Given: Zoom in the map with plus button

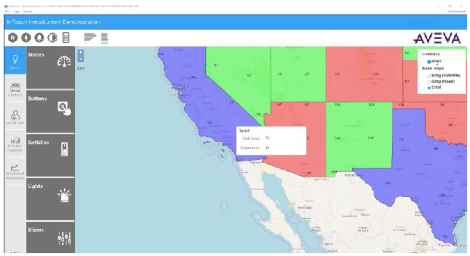Looking at the screenshot, I should (x=80, y=52).
